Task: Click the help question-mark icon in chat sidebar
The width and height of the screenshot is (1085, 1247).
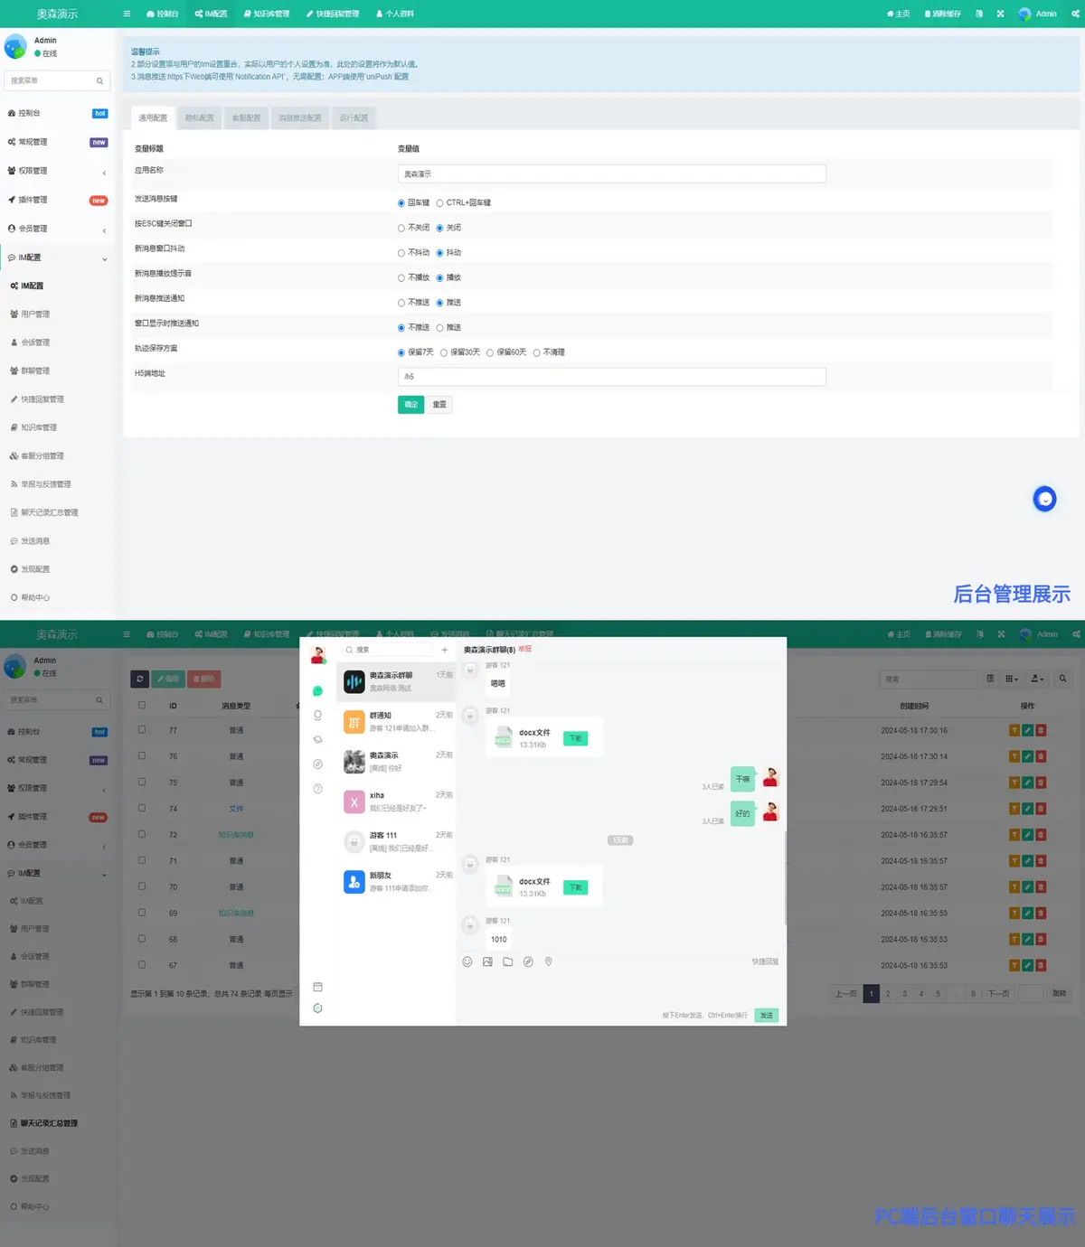Action: coord(317,788)
